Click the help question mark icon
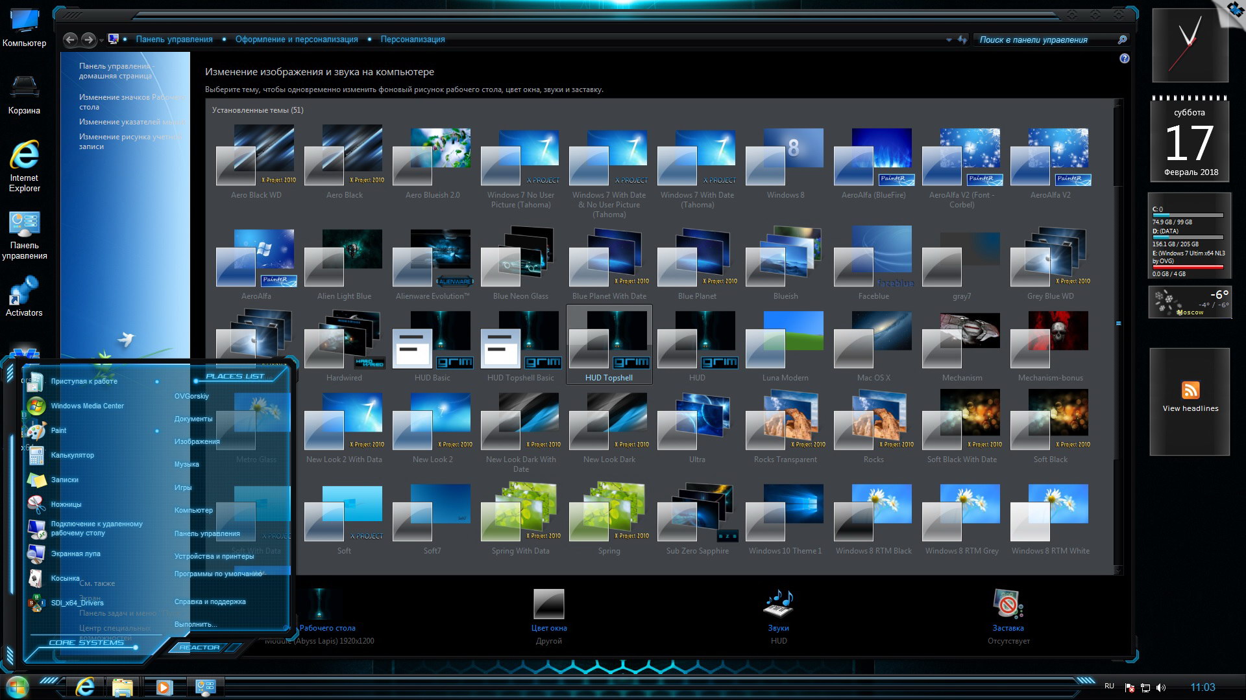 (1125, 58)
